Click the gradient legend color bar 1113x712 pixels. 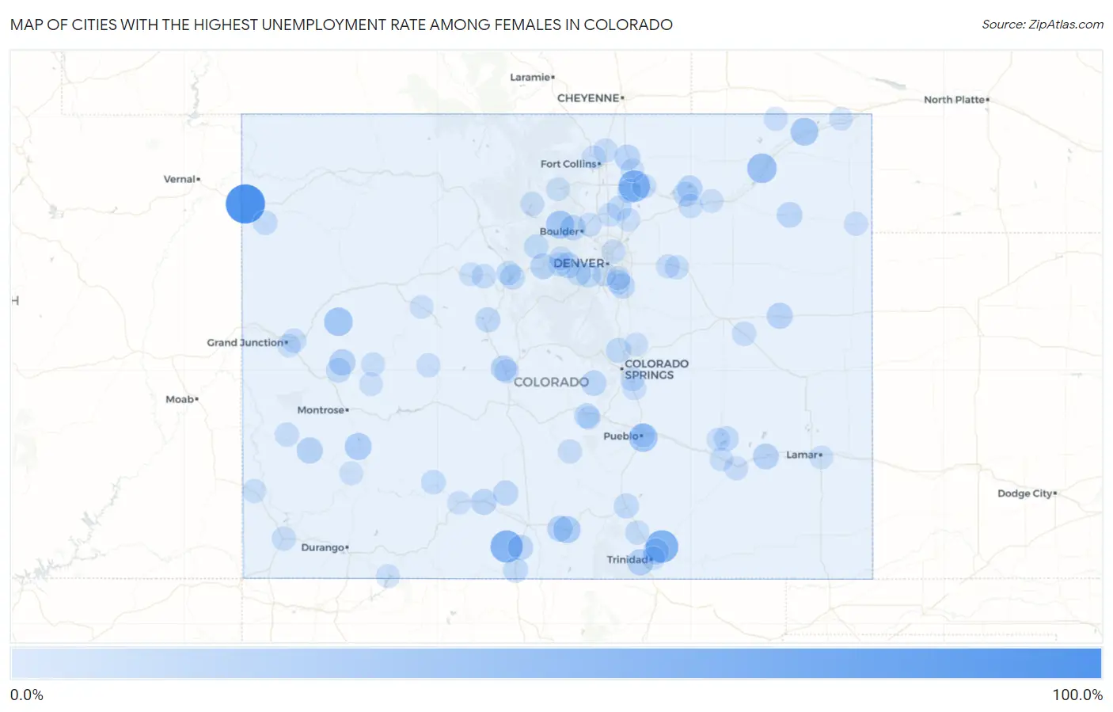click(556, 663)
